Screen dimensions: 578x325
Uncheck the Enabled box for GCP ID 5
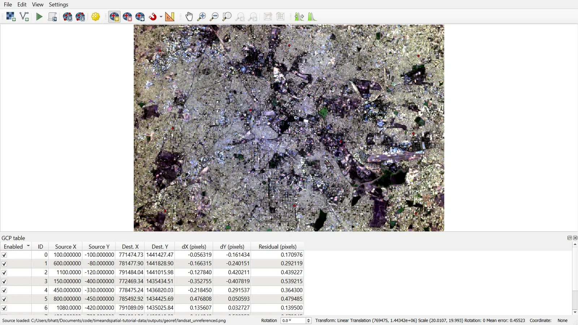point(4,299)
